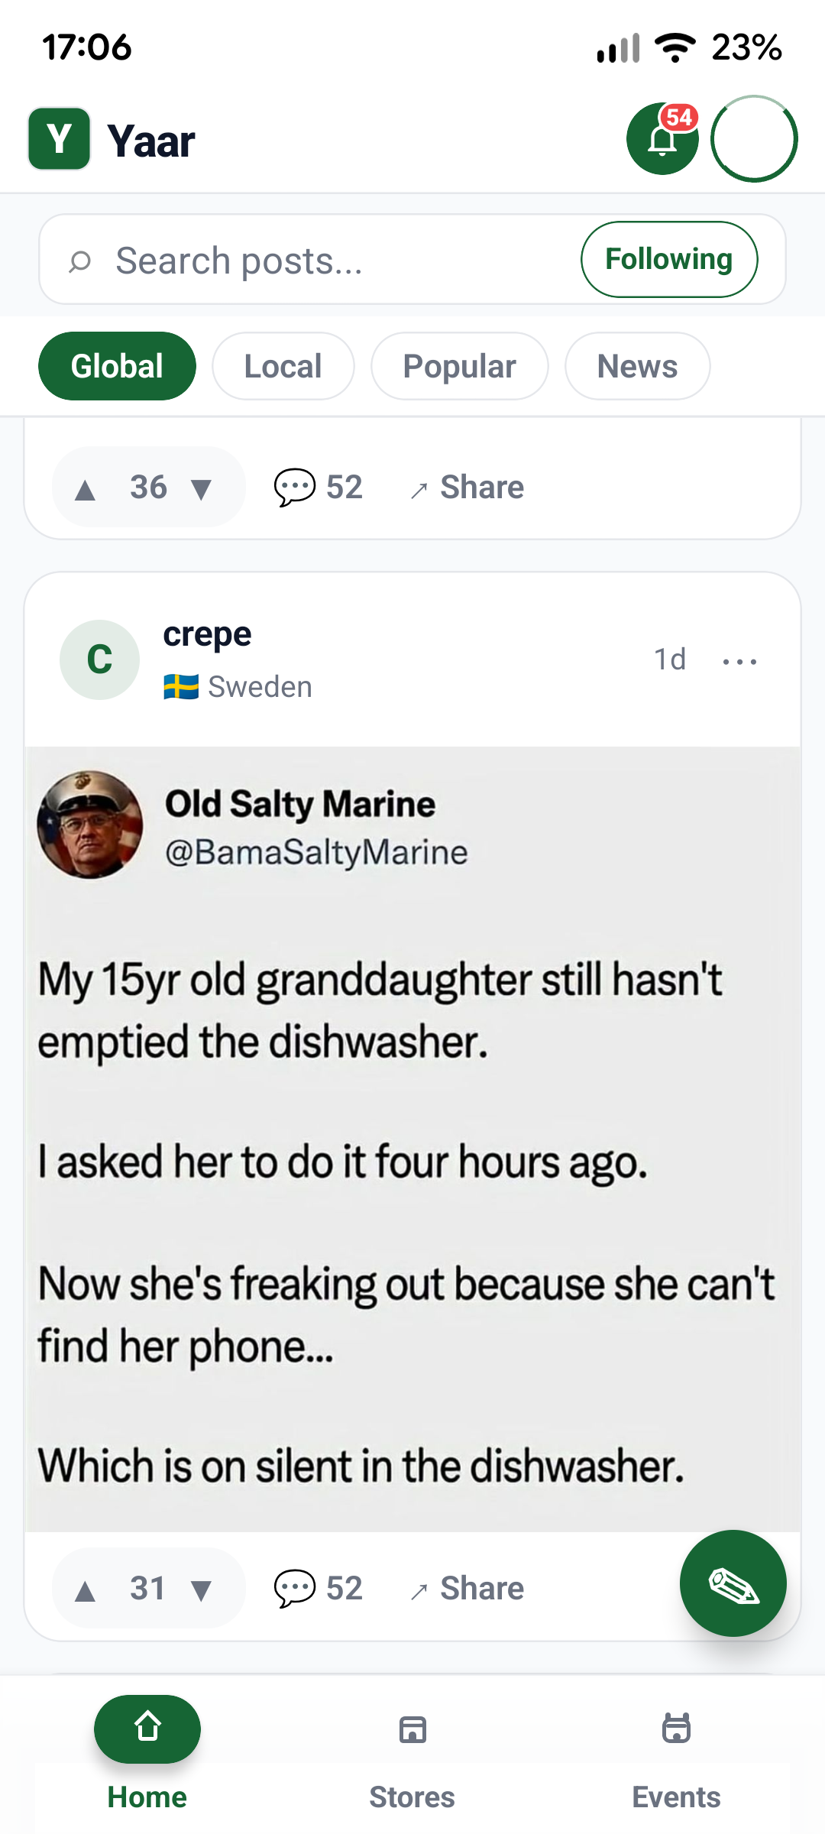Focus the Search posts field
This screenshot has width=825, height=1834.
(x=306, y=260)
